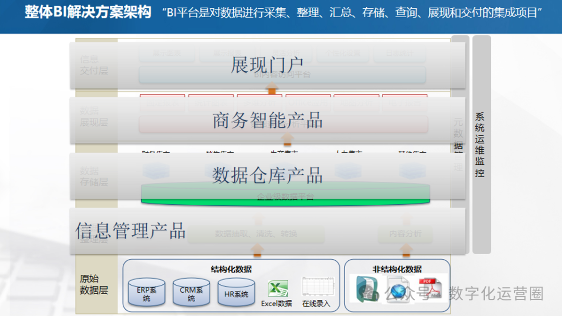Click the faded 数据抽取、清洗、转换 box
562x316 pixels.
pyautogui.click(x=256, y=234)
